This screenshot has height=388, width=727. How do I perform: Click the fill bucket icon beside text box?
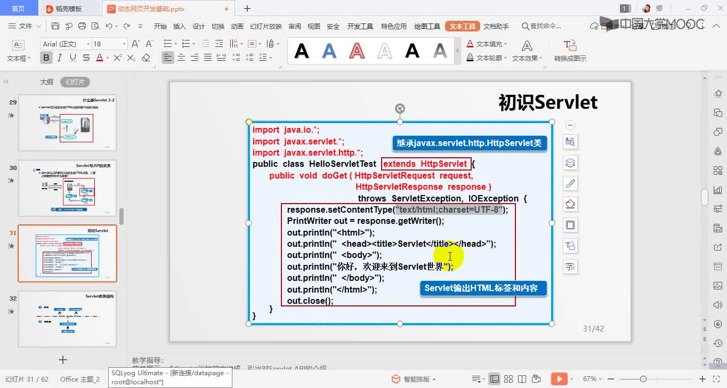tap(570, 204)
